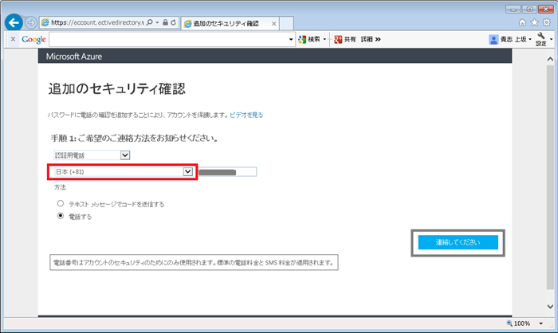
Task: Select the 電話する radio option
Action: point(61,216)
